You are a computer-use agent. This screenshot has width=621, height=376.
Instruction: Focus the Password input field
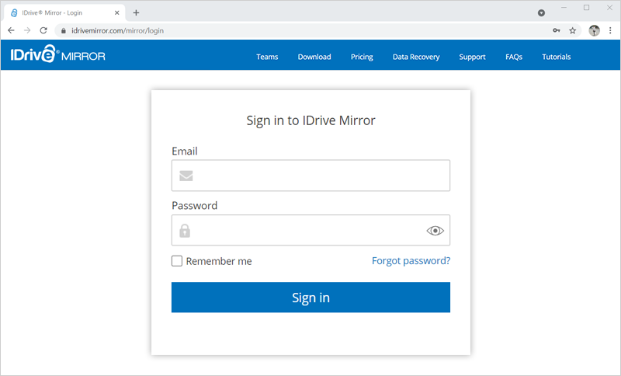[311, 230]
